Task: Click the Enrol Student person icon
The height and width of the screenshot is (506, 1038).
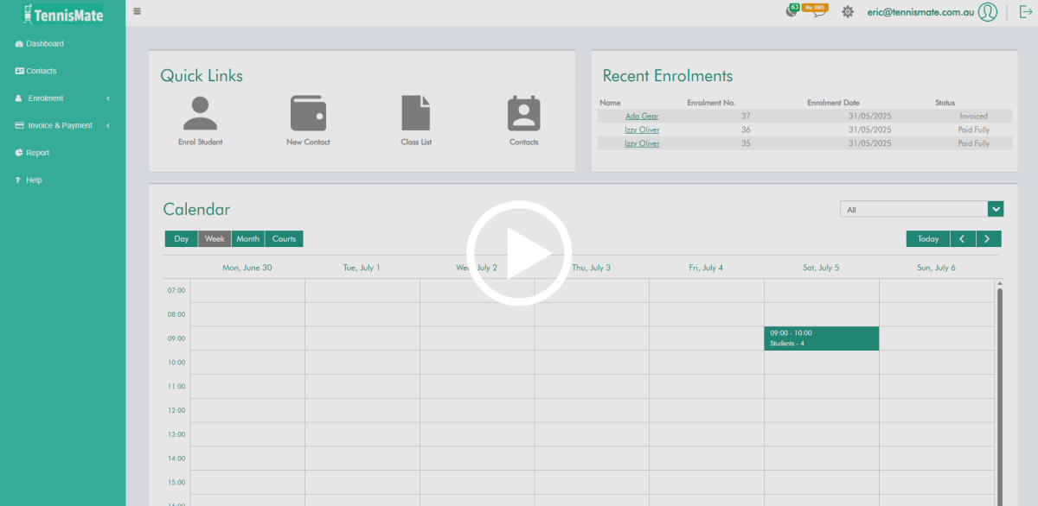Action: pyautogui.click(x=200, y=113)
